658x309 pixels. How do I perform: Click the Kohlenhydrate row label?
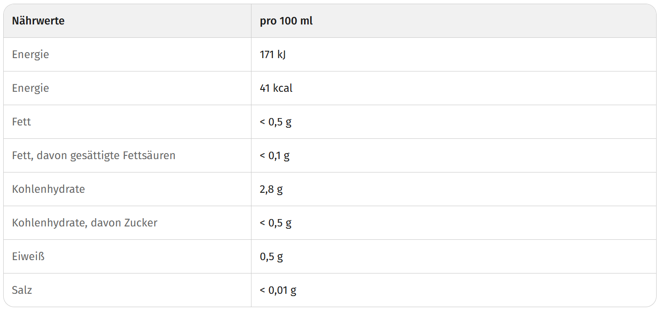(48, 190)
